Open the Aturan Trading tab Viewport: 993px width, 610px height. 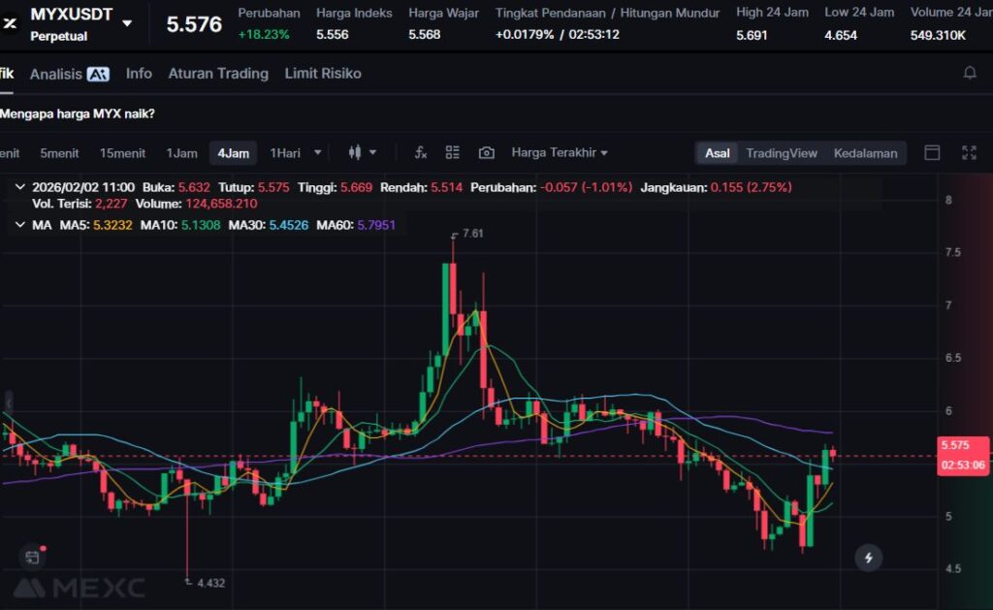click(x=218, y=74)
